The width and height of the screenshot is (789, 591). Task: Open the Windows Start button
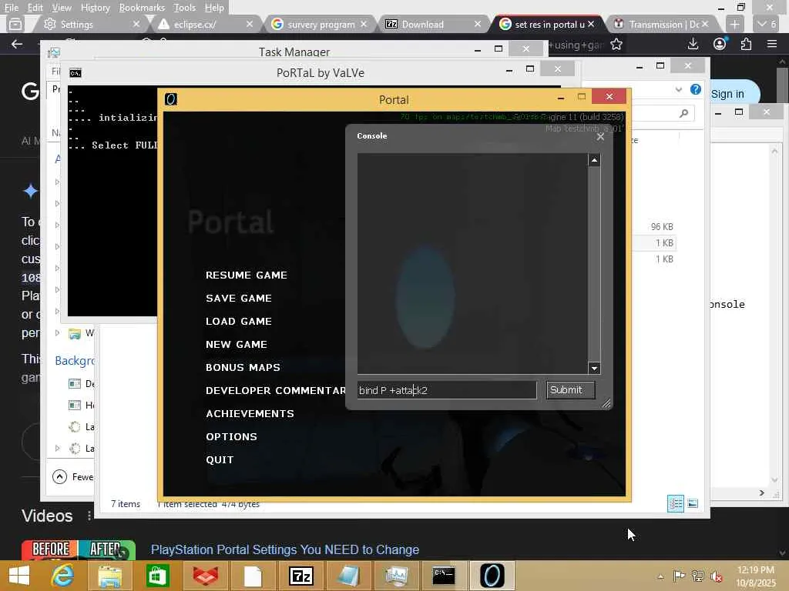point(19,576)
